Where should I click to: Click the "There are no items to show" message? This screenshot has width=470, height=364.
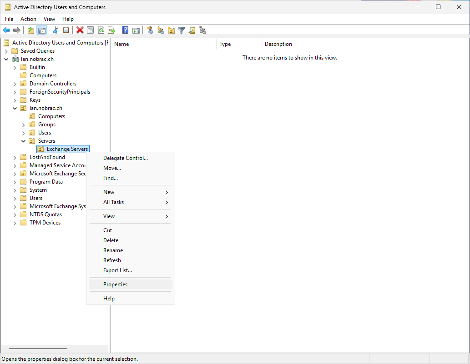tap(290, 57)
